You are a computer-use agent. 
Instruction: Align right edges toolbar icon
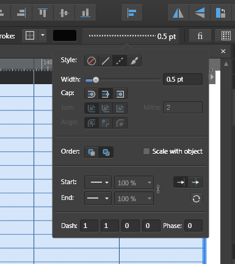[x=21, y=13]
